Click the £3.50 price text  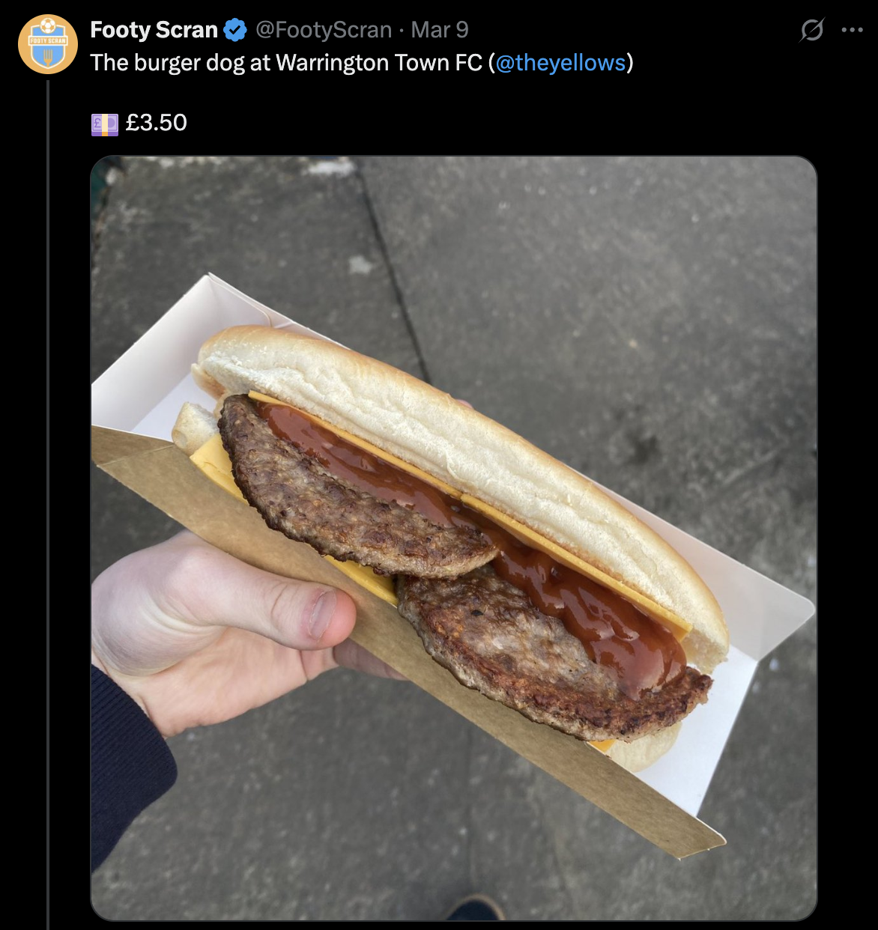pyautogui.click(x=156, y=123)
